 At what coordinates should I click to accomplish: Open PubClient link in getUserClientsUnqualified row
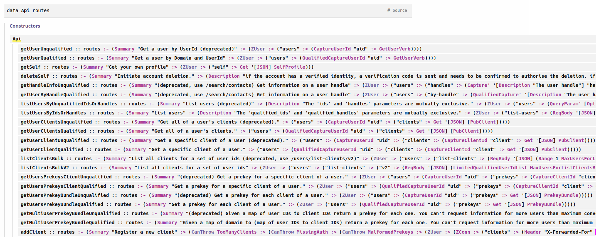click(x=483, y=122)
